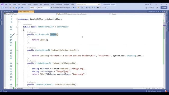Collapse the IndexWithJSResult method outline
This screenshot has width=169, height=95.
[17, 85]
